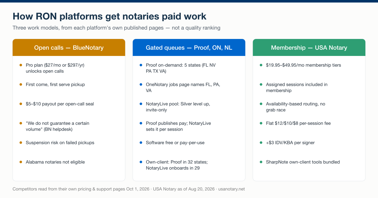Screen dimensions: 378x198
Task: Click '$19.95–$49.95/mo membership tiers'
Action: (303, 65)
